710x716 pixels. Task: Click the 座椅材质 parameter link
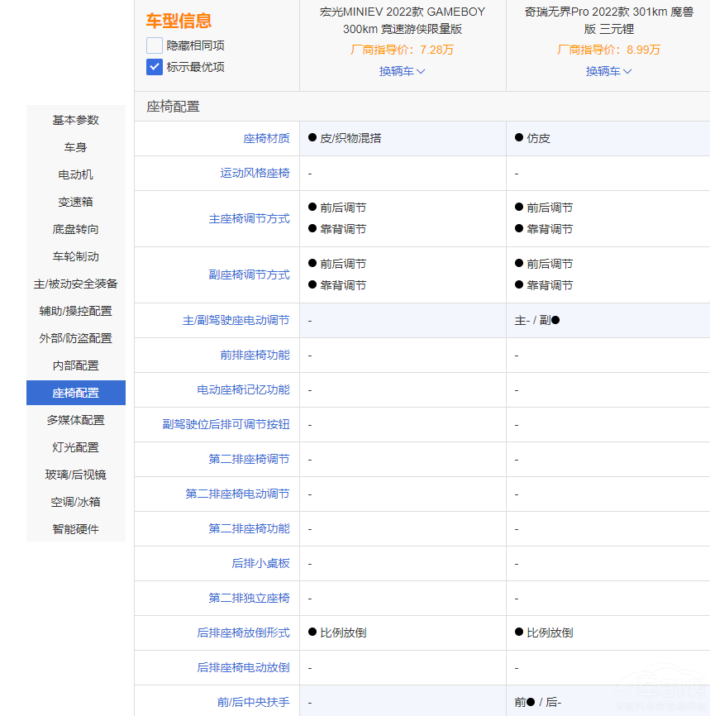click(x=266, y=138)
